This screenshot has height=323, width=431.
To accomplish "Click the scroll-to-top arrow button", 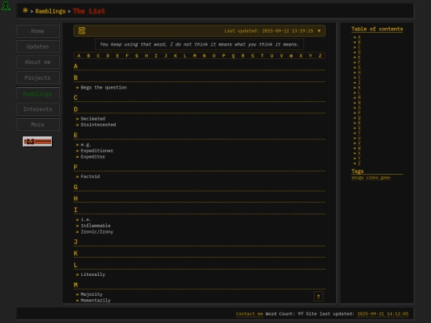I will pos(318,297).
